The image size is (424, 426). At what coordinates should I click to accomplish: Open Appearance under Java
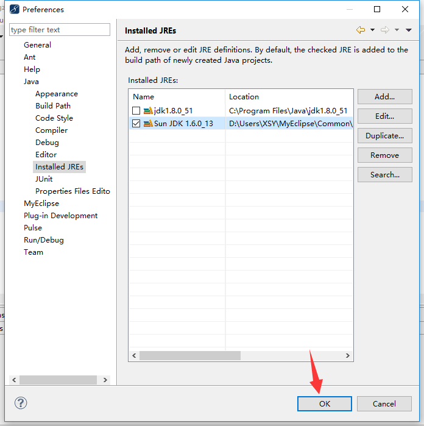pyautogui.click(x=57, y=94)
